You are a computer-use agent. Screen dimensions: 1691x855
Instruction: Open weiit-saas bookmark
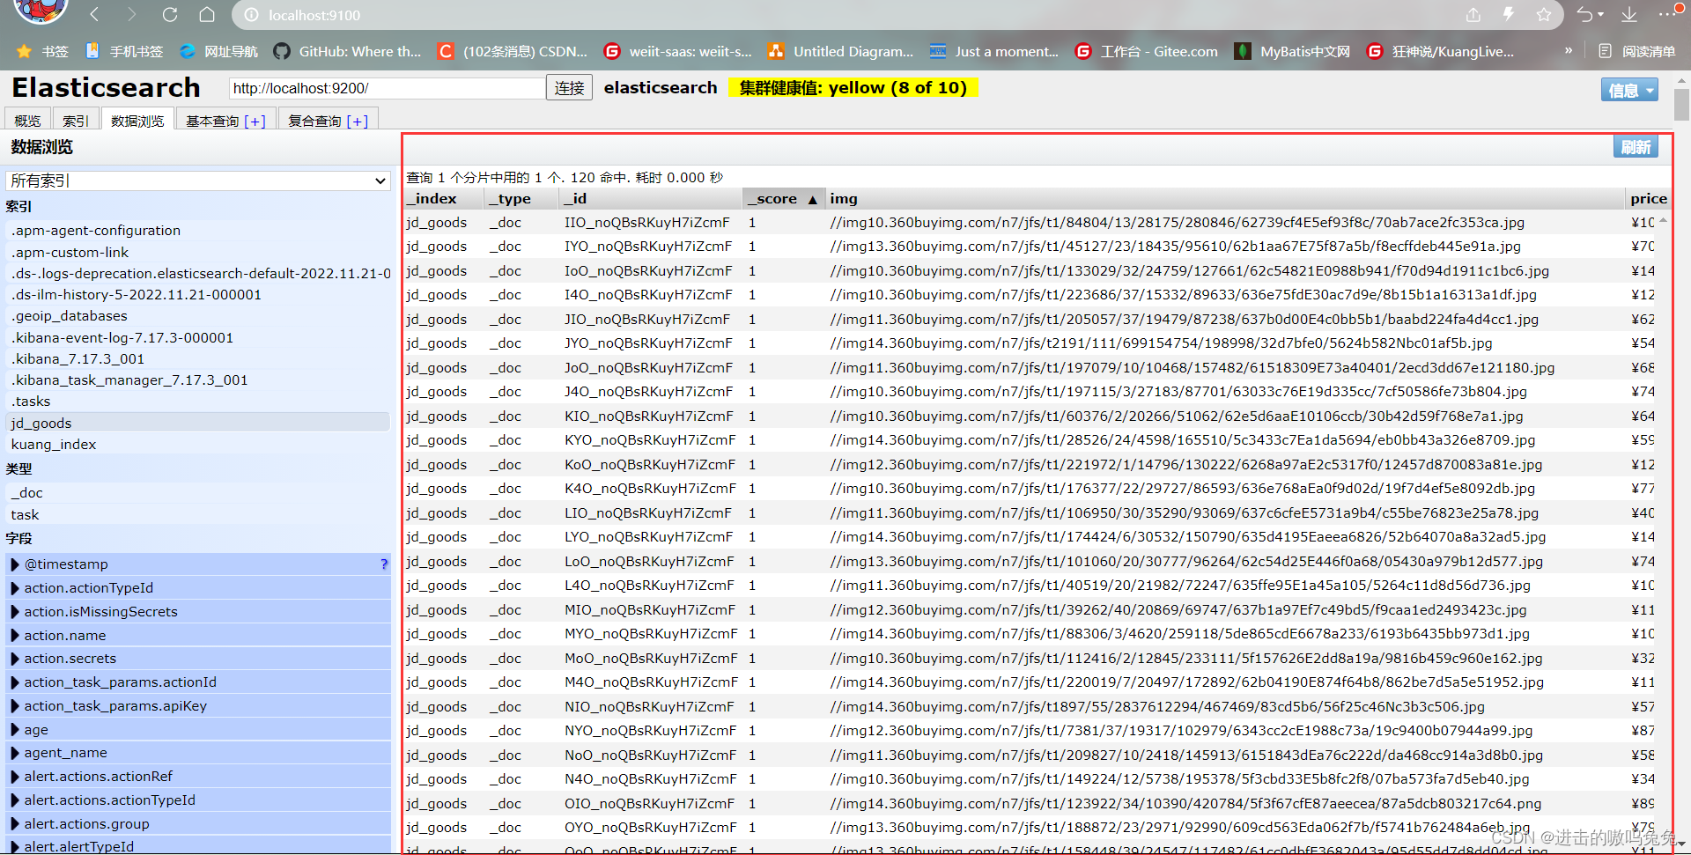coord(678,51)
